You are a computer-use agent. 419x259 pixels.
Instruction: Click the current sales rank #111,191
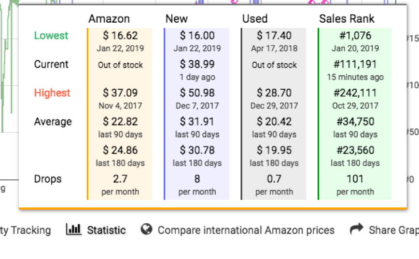pos(355,64)
